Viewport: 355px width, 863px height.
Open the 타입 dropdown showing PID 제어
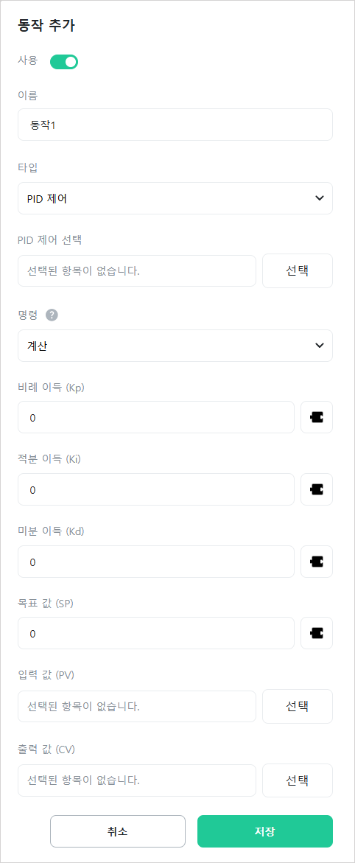[x=175, y=198]
